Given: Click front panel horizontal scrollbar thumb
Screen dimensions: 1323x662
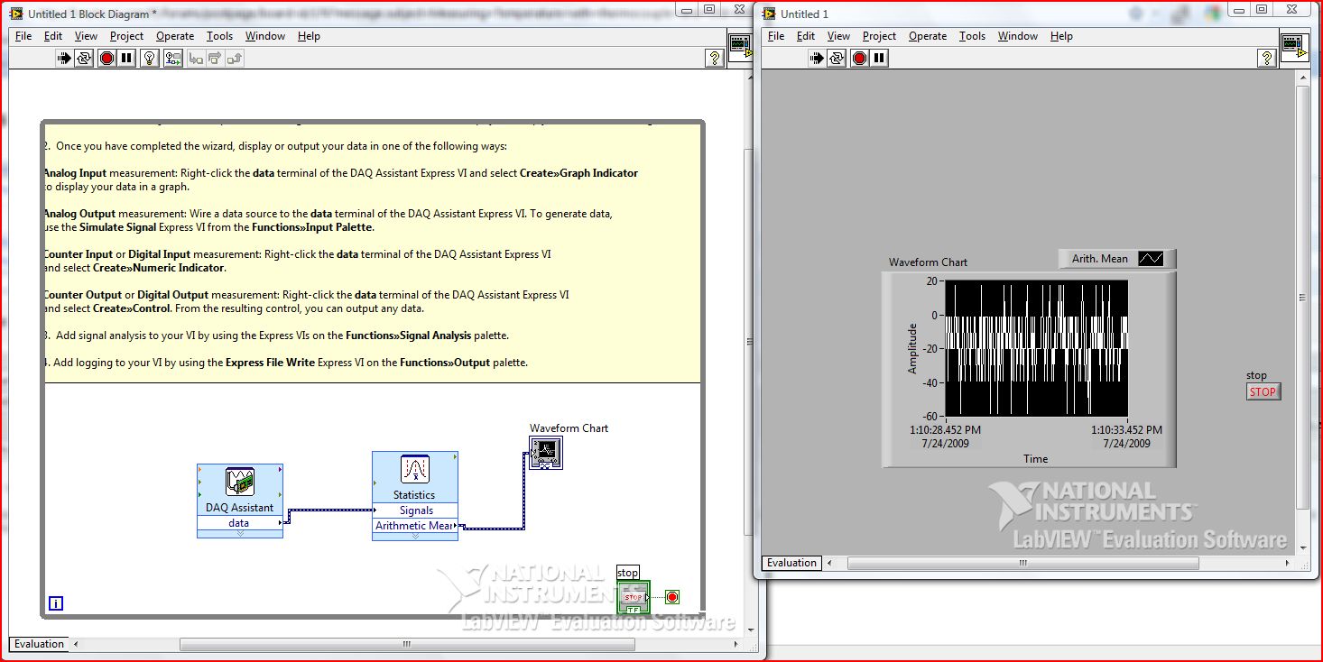Looking at the screenshot, I should pyautogui.click(x=1023, y=563).
